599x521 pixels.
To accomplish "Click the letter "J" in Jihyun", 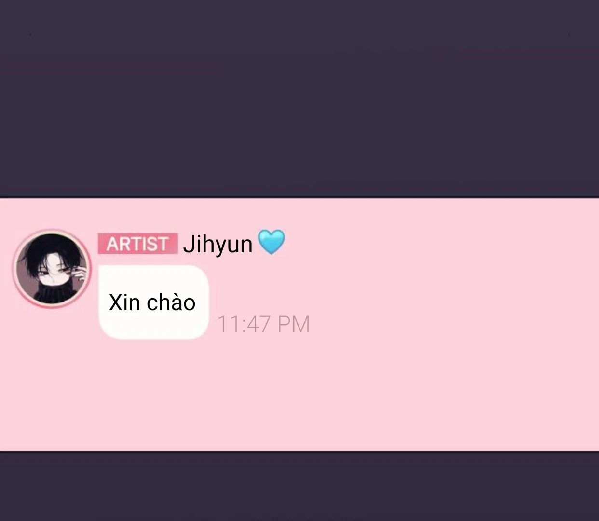I will click(x=187, y=244).
